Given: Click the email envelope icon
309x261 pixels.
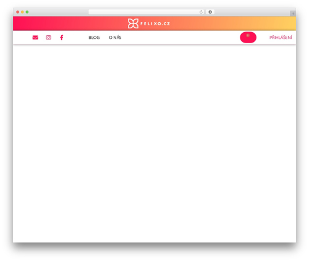Looking at the screenshot, I should tap(35, 38).
